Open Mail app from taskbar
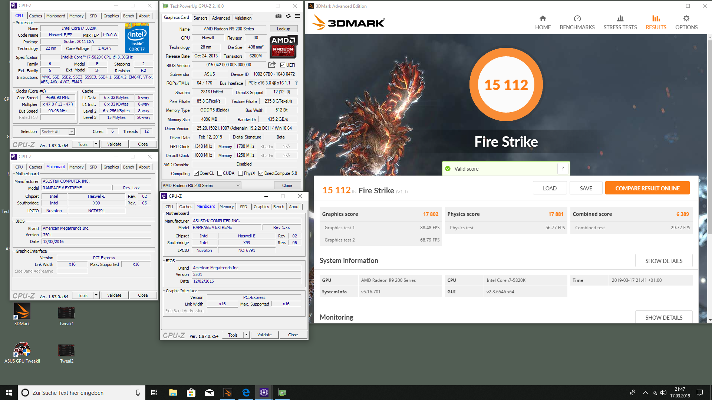Viewport: 712px width, 400px height. click(x=210, y=393)
